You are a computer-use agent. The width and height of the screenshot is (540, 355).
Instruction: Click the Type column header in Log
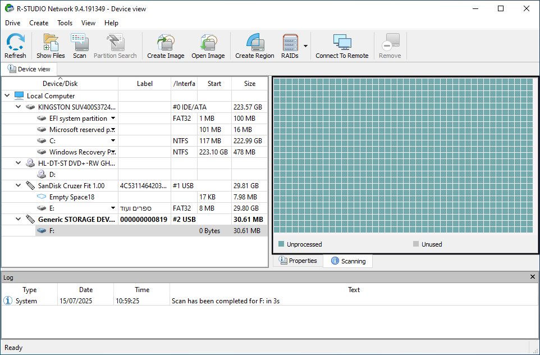[30, 289]
